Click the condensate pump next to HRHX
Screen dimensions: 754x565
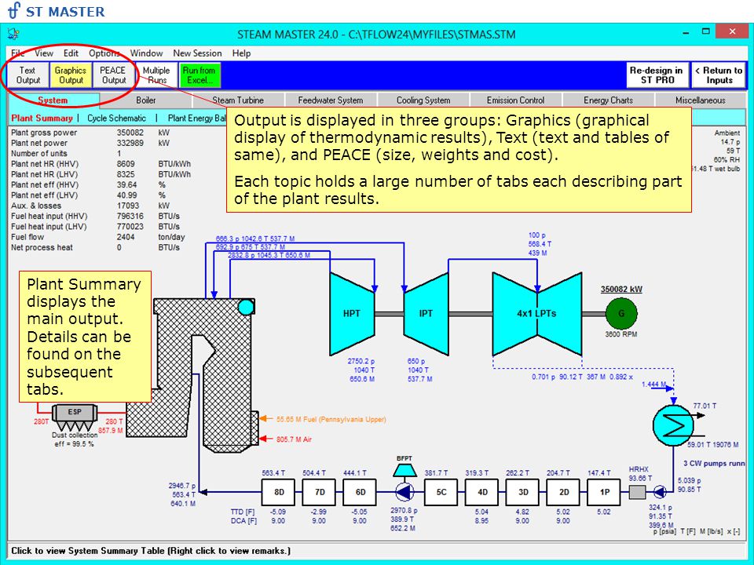point(660,492)
